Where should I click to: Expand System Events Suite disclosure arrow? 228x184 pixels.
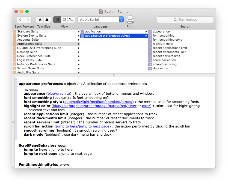pos(79,36)
